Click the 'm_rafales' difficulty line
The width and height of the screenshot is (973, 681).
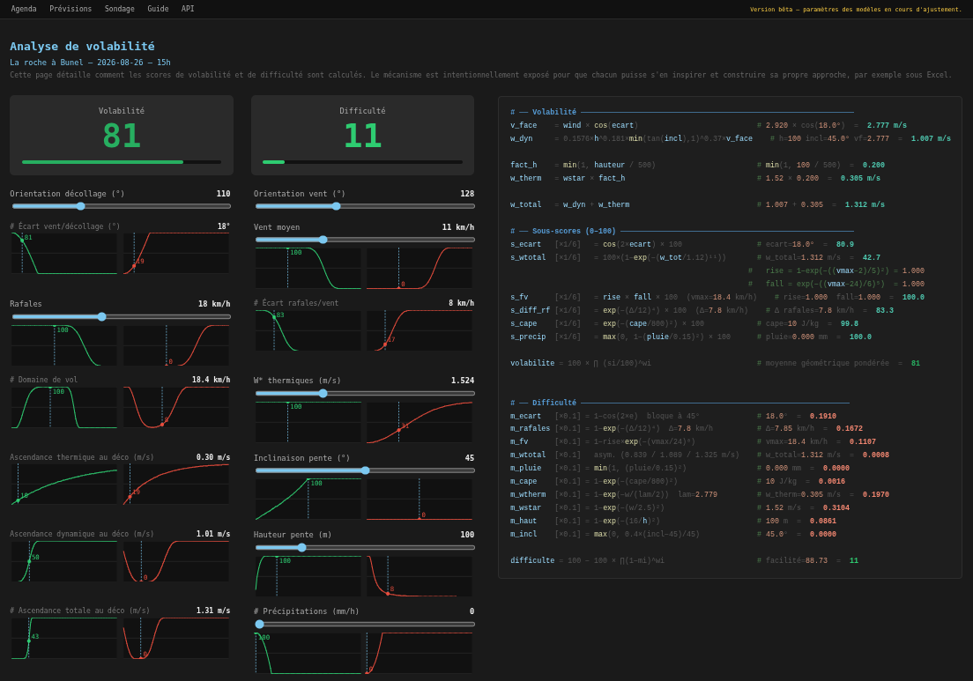point(687,428)
